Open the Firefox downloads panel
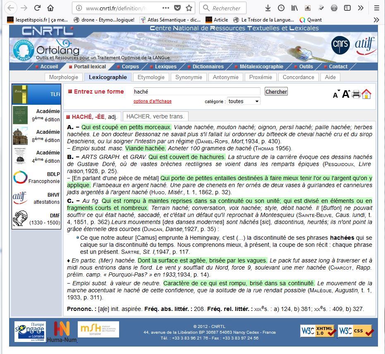 (x=268, y=8)
